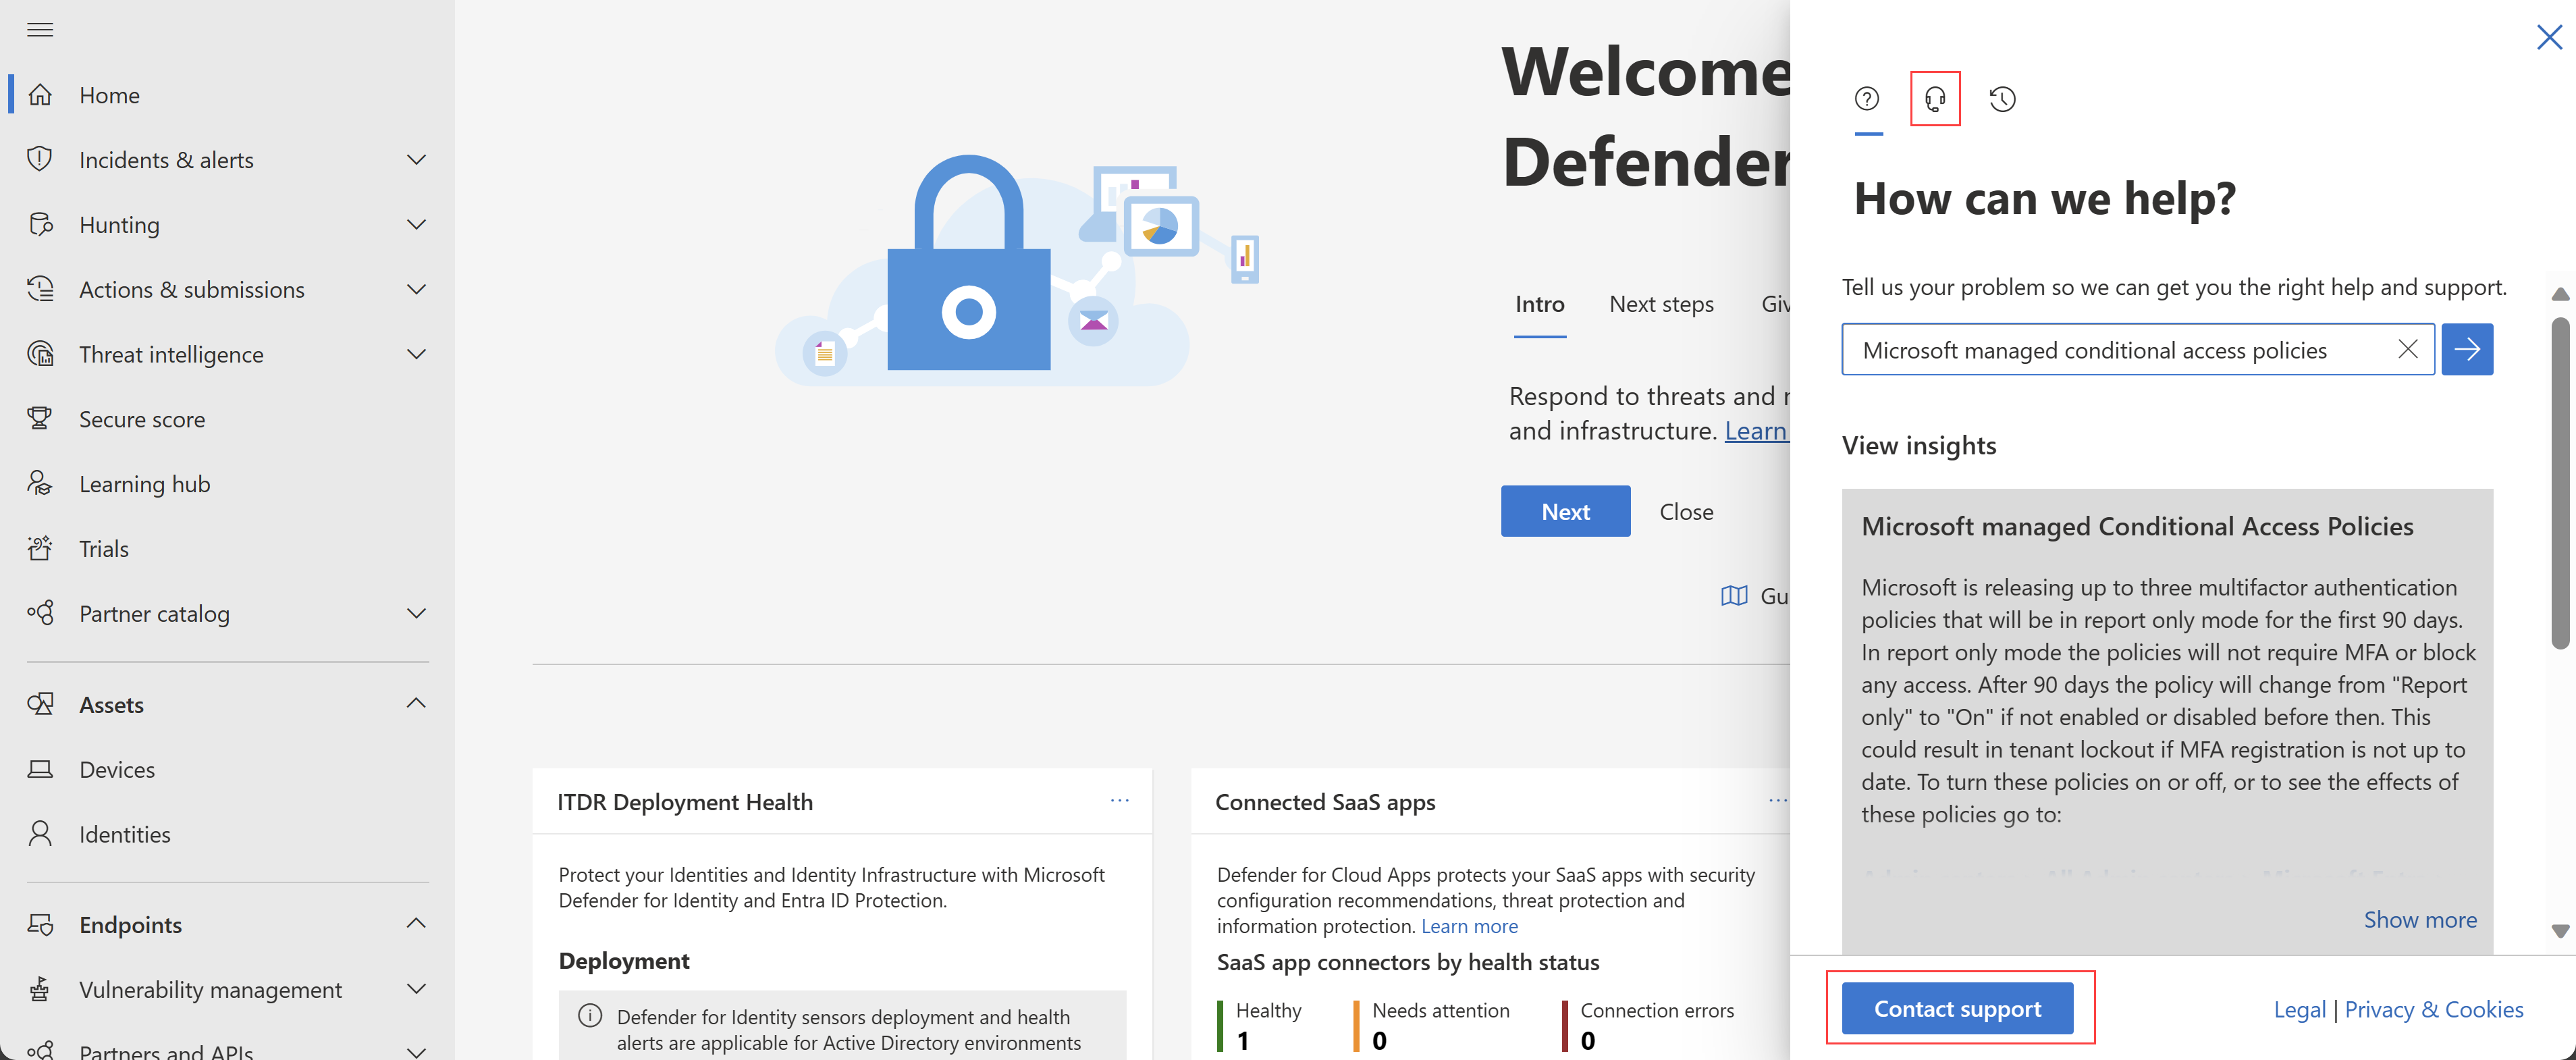The height and width of the screenshot is (1060, 2576).
Task: Click inside the help search input field
Action: 2118,347
